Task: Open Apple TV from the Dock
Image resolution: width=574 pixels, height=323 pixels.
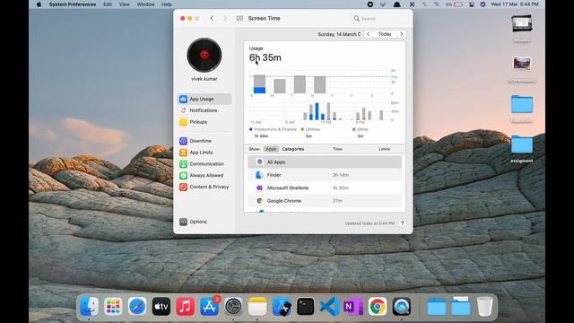Action: point(161,306)
